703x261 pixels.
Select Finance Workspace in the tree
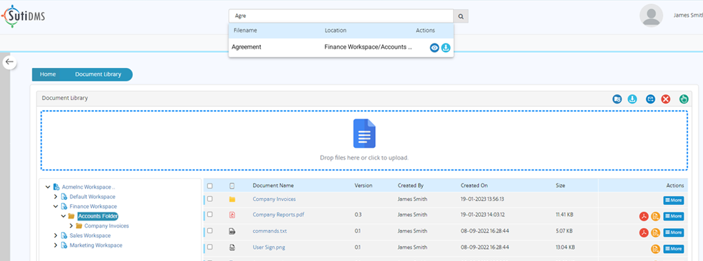(x=93, y=207)
